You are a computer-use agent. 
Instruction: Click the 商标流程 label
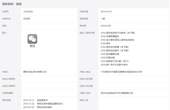[6, 100]
